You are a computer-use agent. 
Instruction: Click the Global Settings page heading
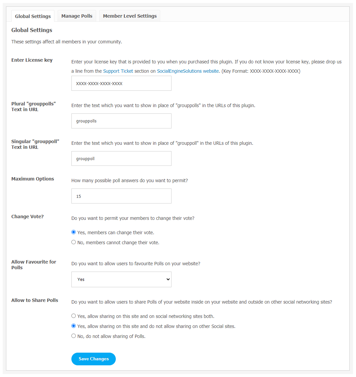[32, 30]
